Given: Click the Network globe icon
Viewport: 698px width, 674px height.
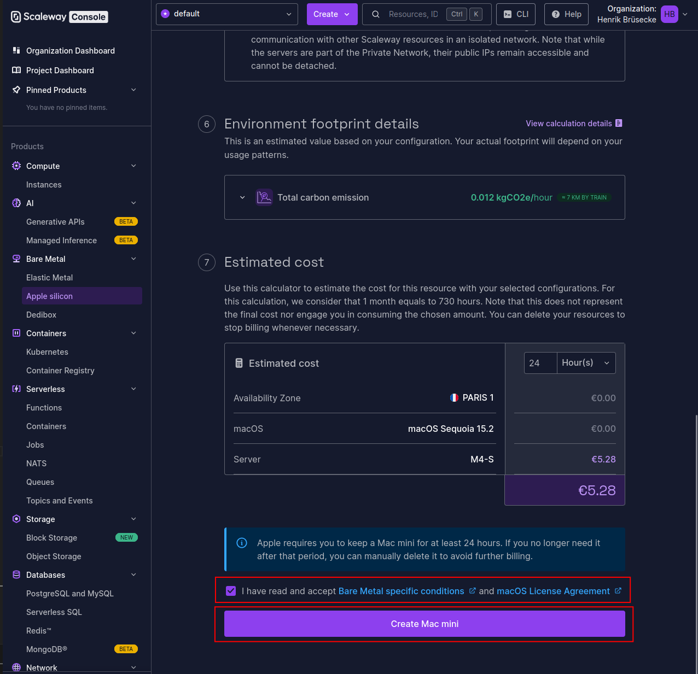Looking at the screenshot, I should (16, 667).
